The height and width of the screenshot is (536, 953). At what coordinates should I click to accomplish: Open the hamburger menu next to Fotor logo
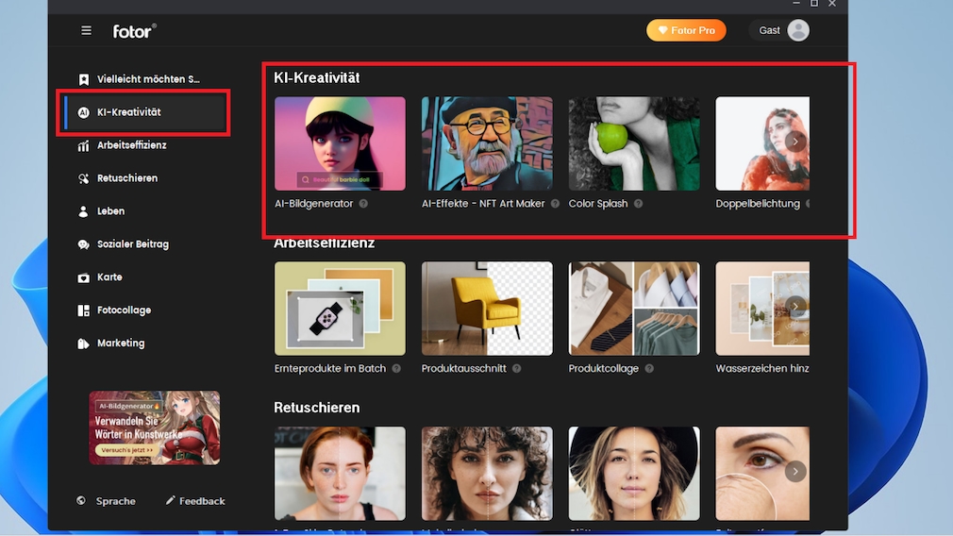(87, 30)
